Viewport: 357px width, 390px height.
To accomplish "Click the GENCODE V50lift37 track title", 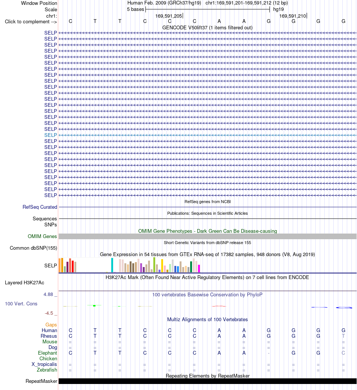I will pyautogui.click(x=207, y=27).
